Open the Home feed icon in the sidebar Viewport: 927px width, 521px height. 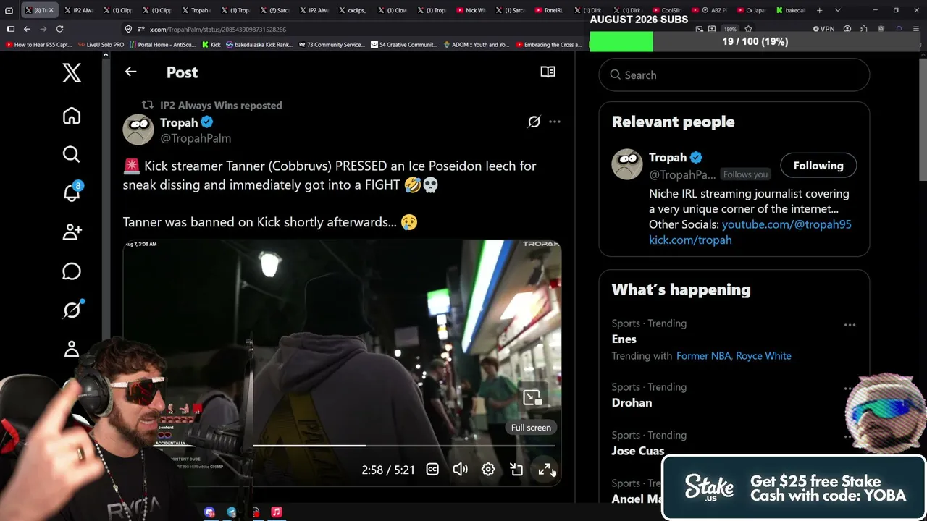tap(71, 116)
